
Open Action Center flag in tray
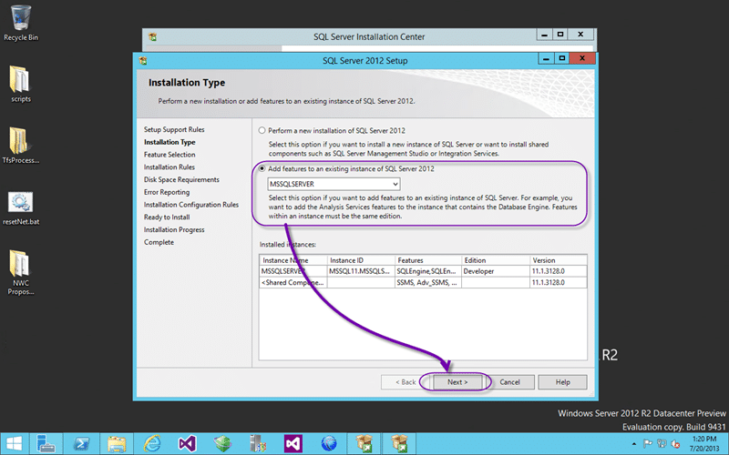click(x=648, y=444)
